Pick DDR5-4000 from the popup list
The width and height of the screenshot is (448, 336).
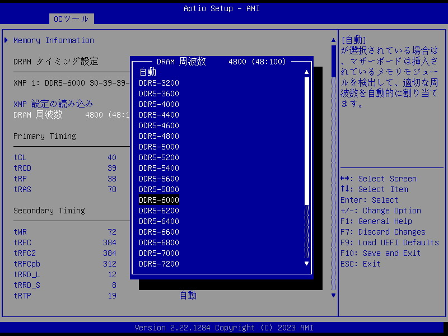point(159,104)
